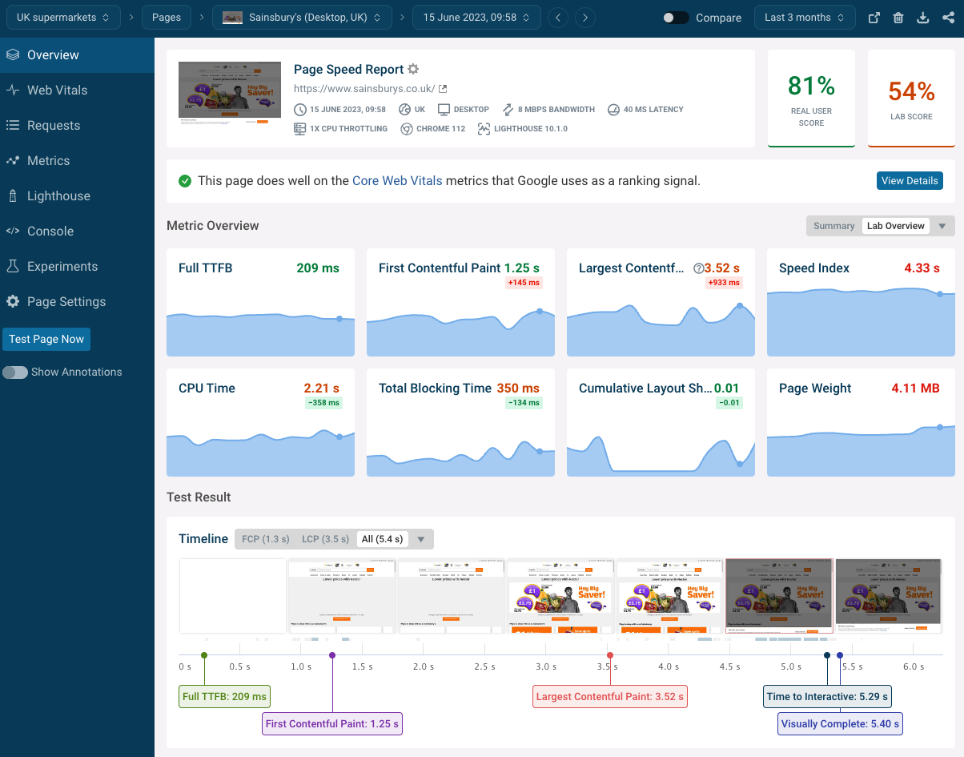Select FCP (1.3 s) timeline range
This screenshot has height=757, width=964.
point(266,539)
